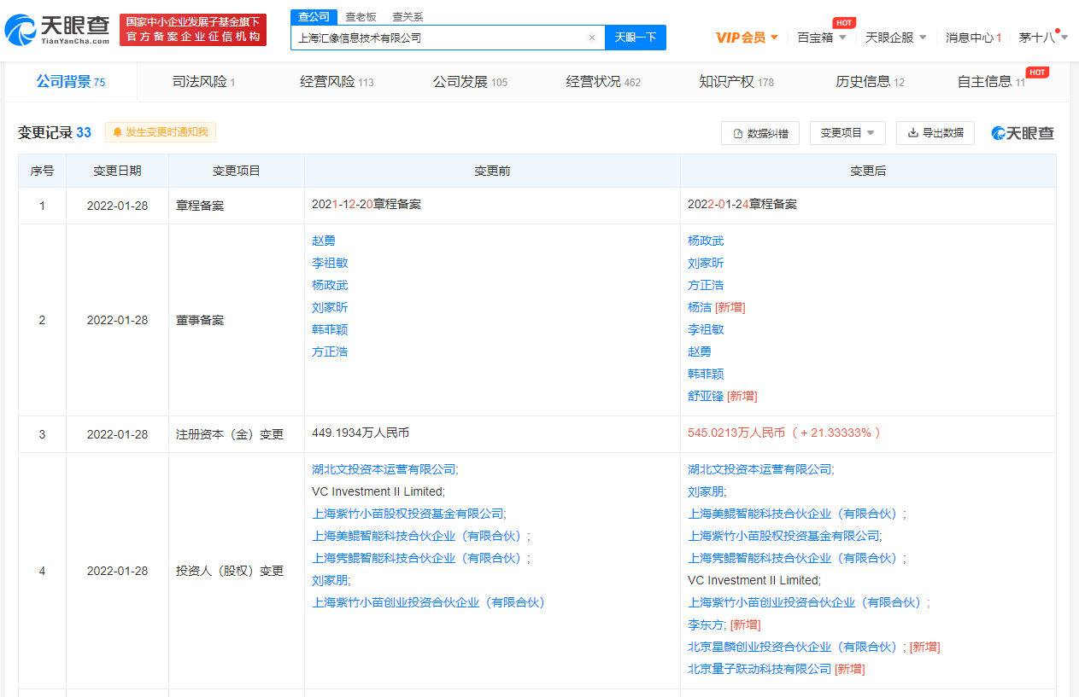The height and width of the screenshot is (697, 1079).
Task: Open the 国家中小企业发展子基金 red banner
Action: [x=193, y=30]
